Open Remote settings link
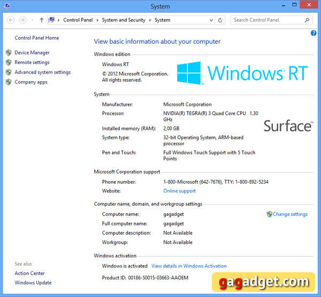The height and width of the screenshot is (297, 321). coord(32,62)
